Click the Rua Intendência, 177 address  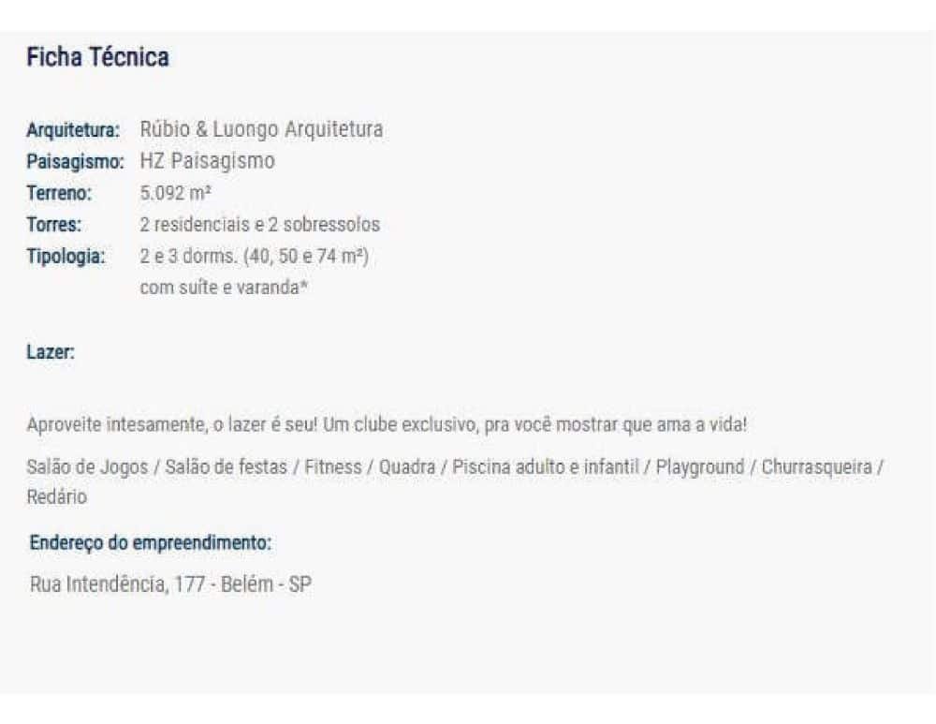(x=170, y=586)
